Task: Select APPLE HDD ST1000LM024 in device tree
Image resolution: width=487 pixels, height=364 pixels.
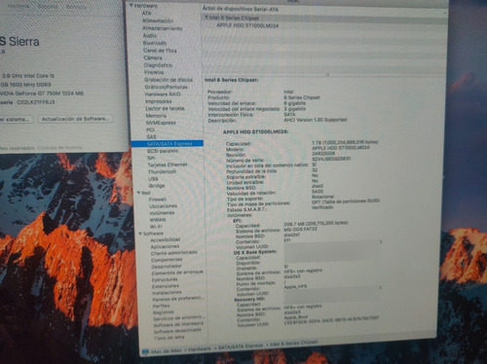Action: click(x=247, y=25)
